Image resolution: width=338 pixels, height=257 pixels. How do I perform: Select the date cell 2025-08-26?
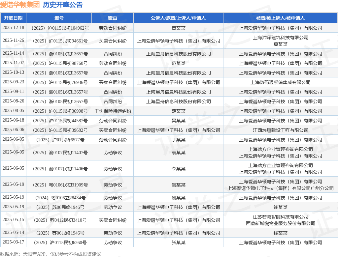point(13,101)
